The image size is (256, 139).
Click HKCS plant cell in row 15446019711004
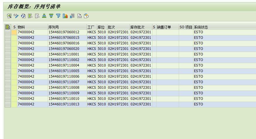click(x=92, y=65)
